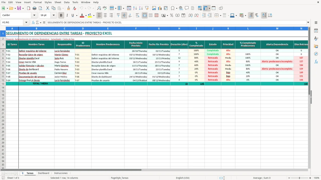Open the sidebar Navigator compass icon
The image size is (321, 180).
(316, 54)
